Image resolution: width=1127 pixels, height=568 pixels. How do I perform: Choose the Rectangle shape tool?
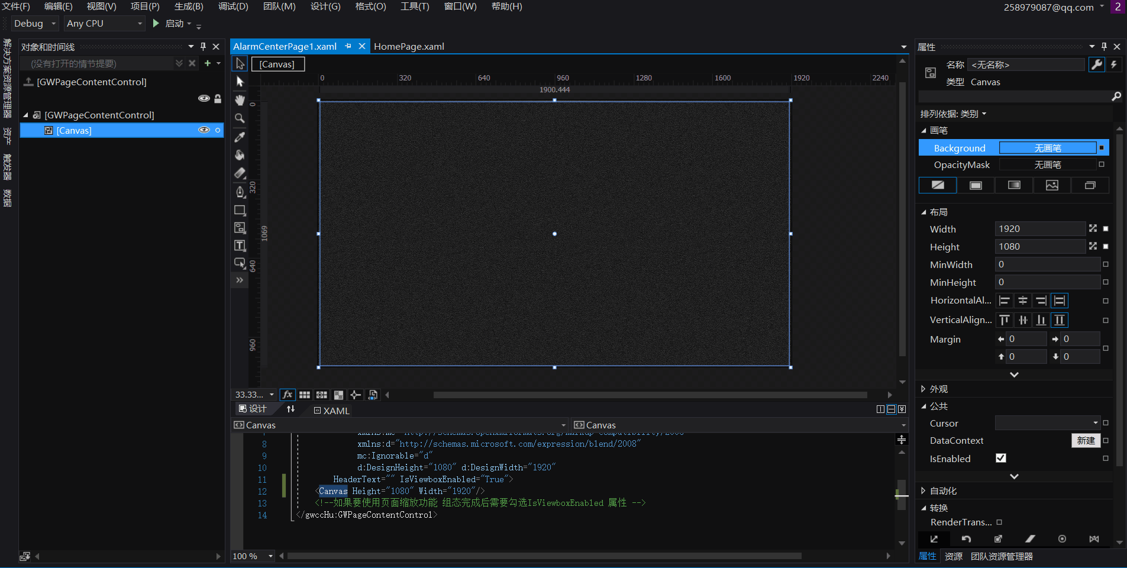coord(240,210)
